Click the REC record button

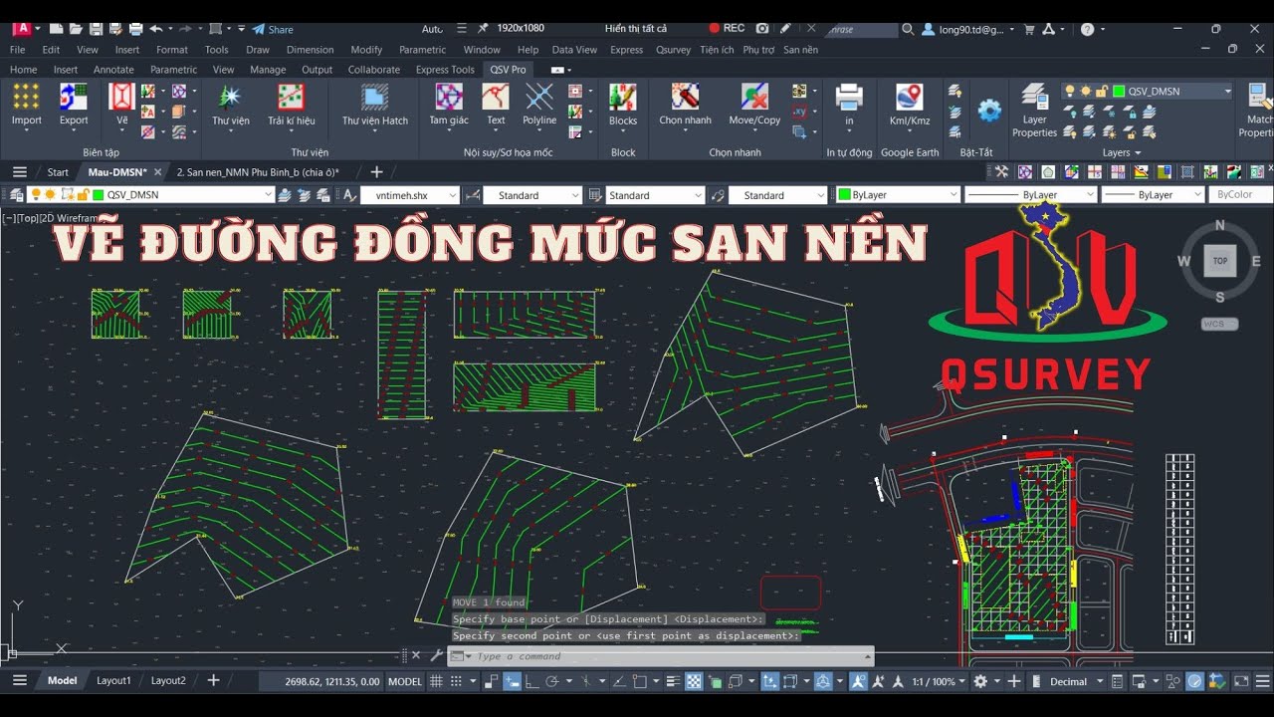pos(727,29)
